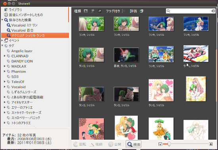
Task: Open the 最後にインポートしたもの entry
Action: tap(35, 15)
